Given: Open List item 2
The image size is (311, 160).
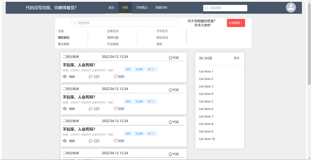Looking at the screenshot, I should [x=206, y=79].
